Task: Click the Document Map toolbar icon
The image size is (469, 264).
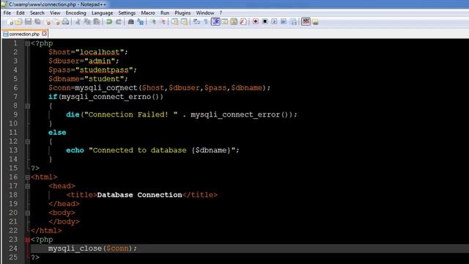Action: (234, 21)
